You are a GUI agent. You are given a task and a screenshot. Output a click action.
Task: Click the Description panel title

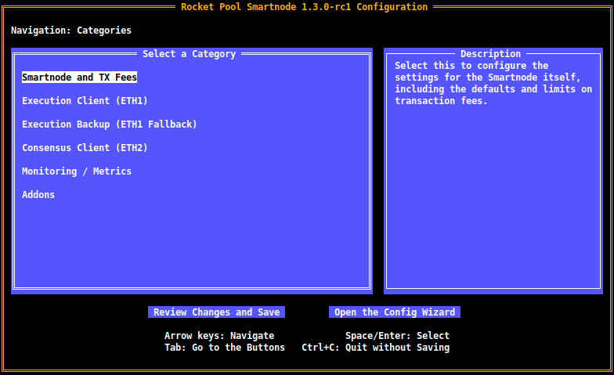coord(490,54)
